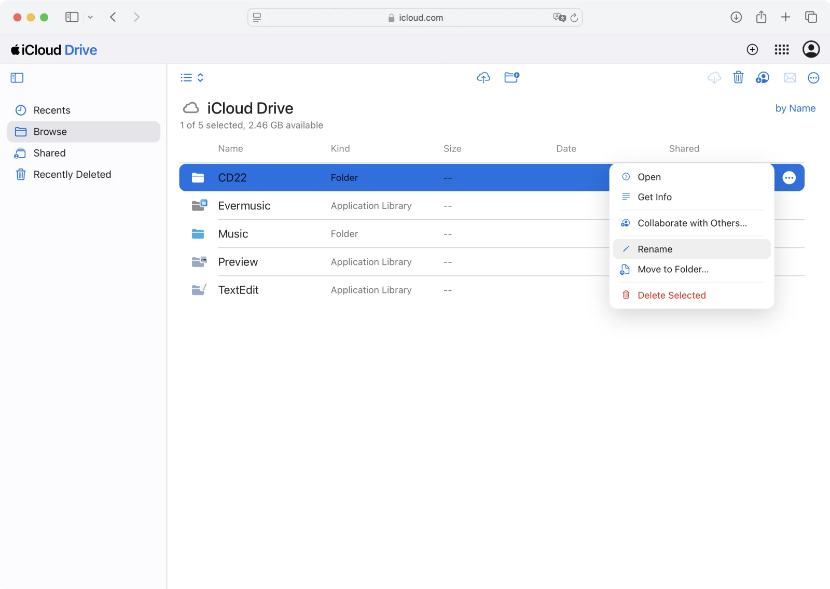Upload a file using the cloud upload icon
The image size is (830, 589).
(483, 77)
